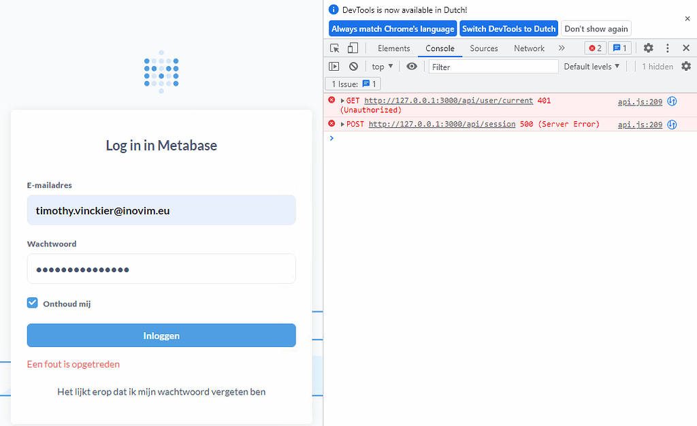This screenshot has height=426, width=697.
Task: Show the console sidebar
Action: (x=334, y=67)
